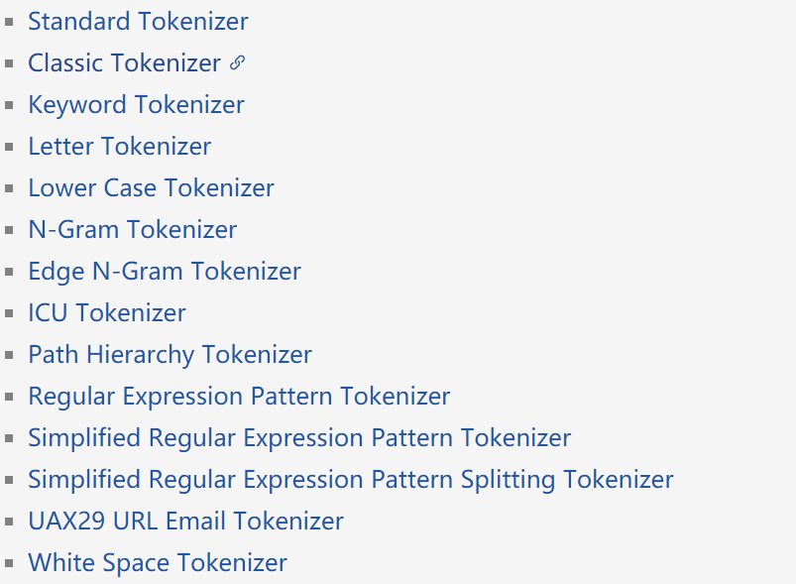Go to the Classic Tokenizer section
796x584 pixels.
(x=124, y=62)
